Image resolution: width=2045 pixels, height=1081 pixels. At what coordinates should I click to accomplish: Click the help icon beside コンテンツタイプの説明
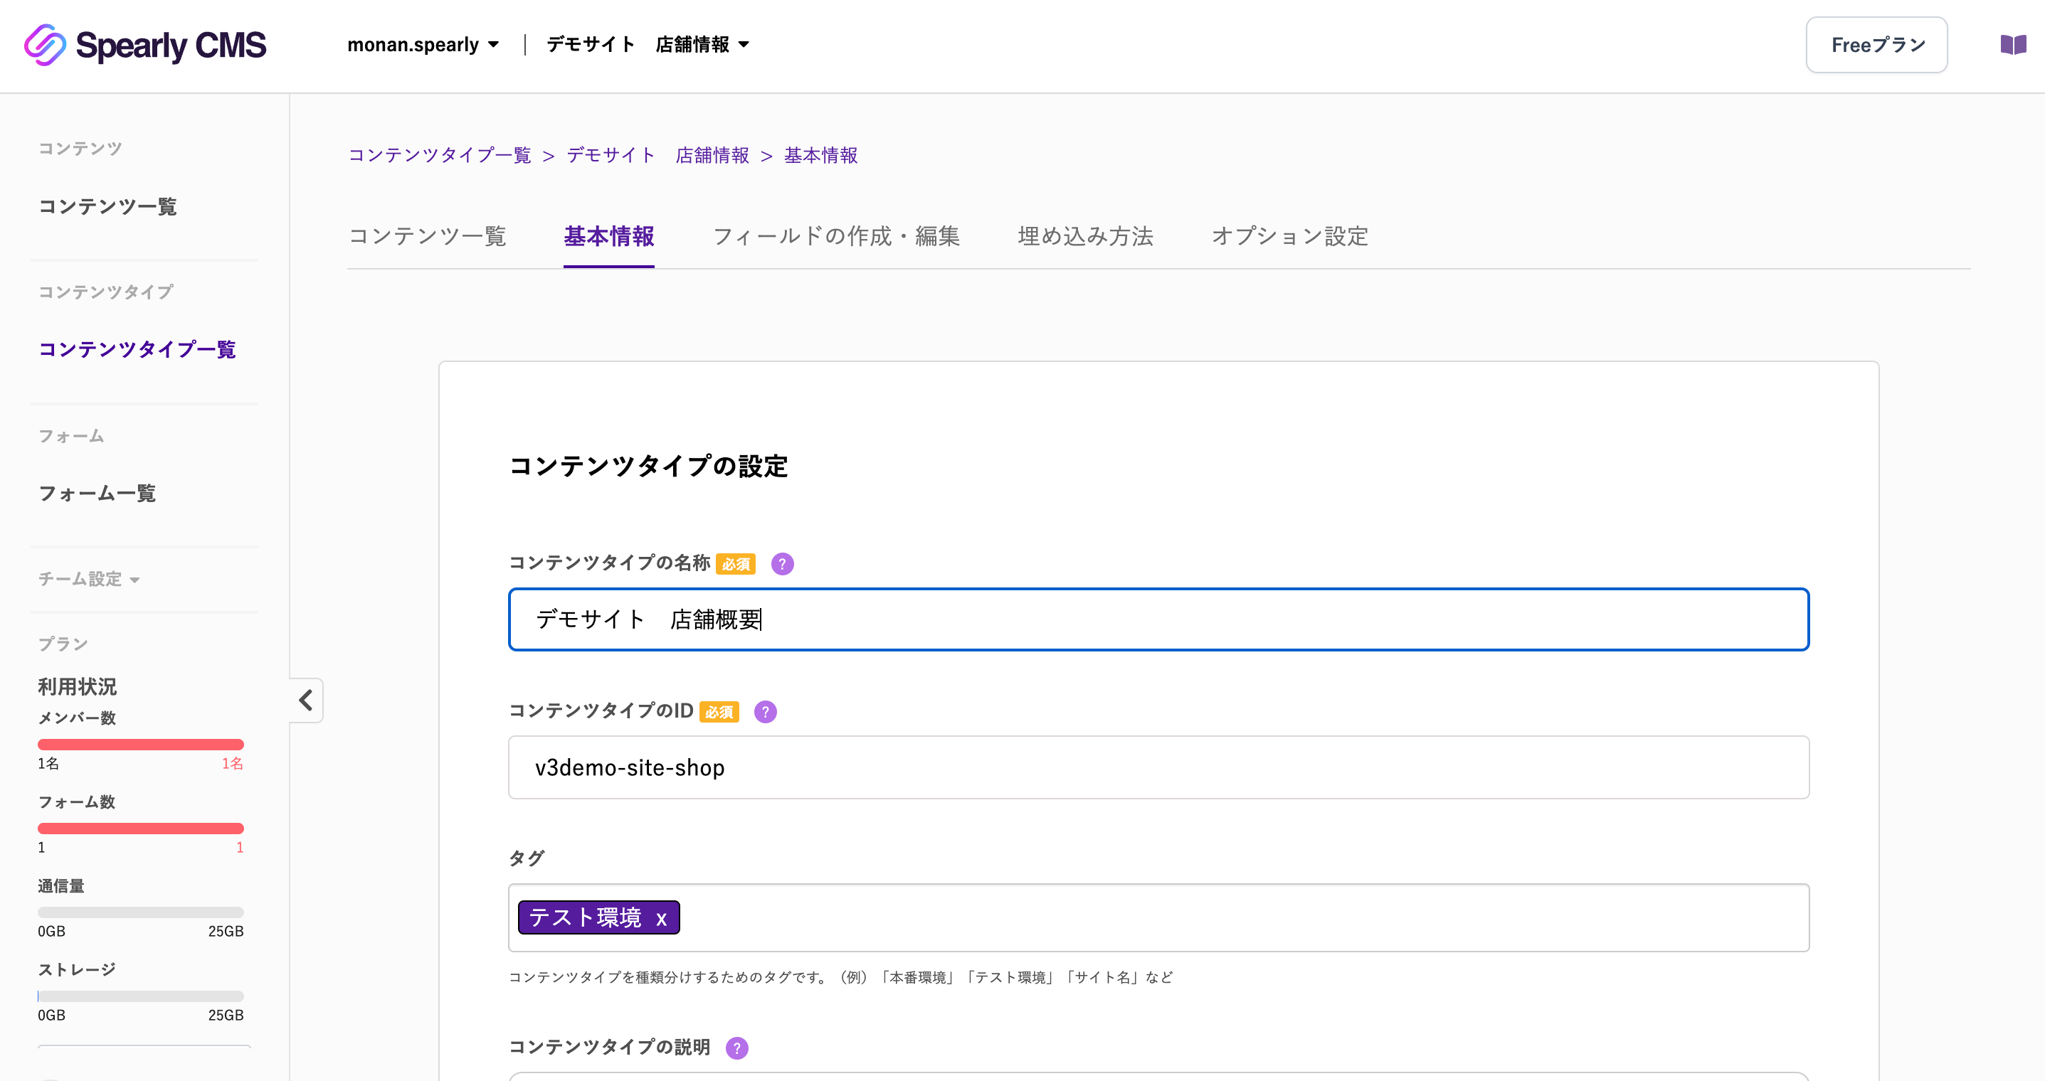(736, 1048)
